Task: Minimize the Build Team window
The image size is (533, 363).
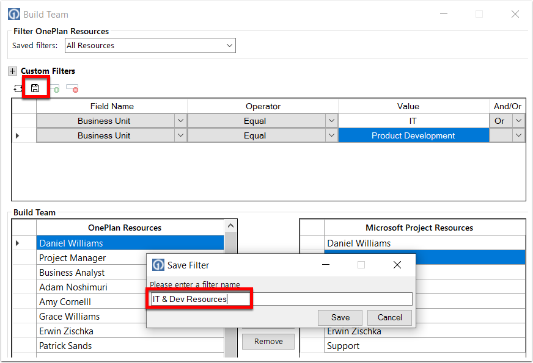Action: tap(444, 14)
